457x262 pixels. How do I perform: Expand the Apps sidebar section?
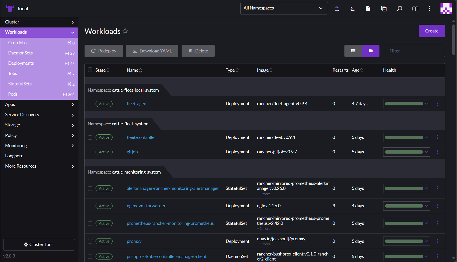pyautogui.click(x=39, y=104)
